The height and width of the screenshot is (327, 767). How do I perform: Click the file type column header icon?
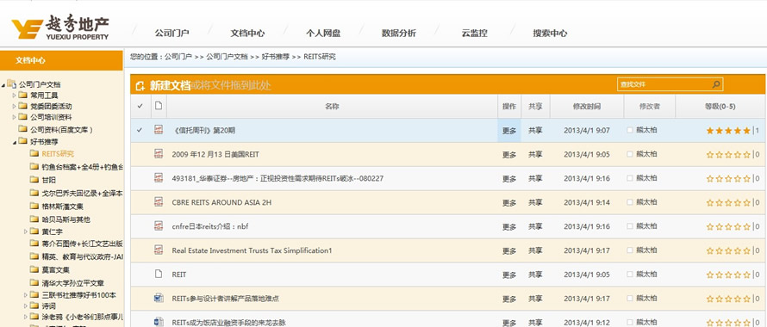click(x=159, y=106)
